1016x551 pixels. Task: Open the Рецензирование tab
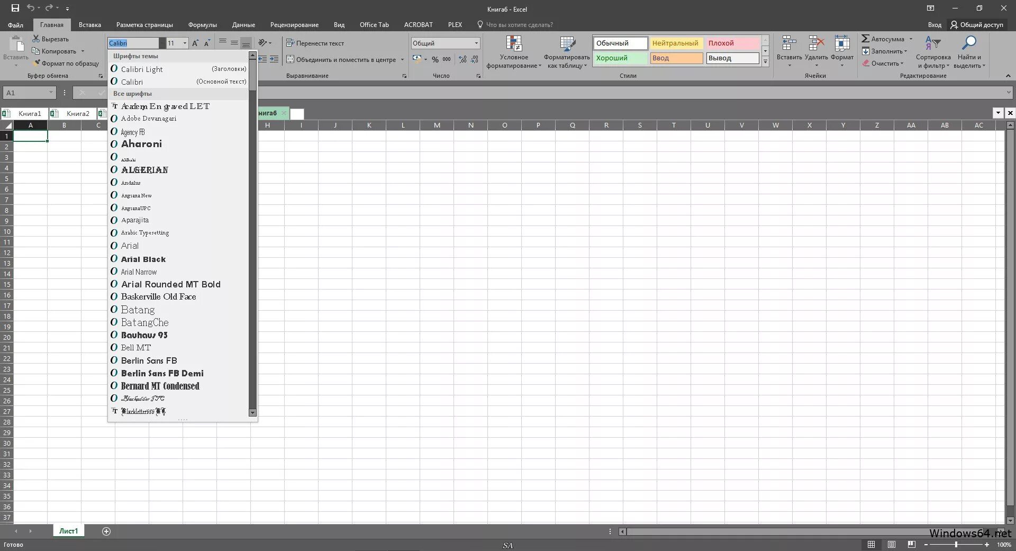294,24
